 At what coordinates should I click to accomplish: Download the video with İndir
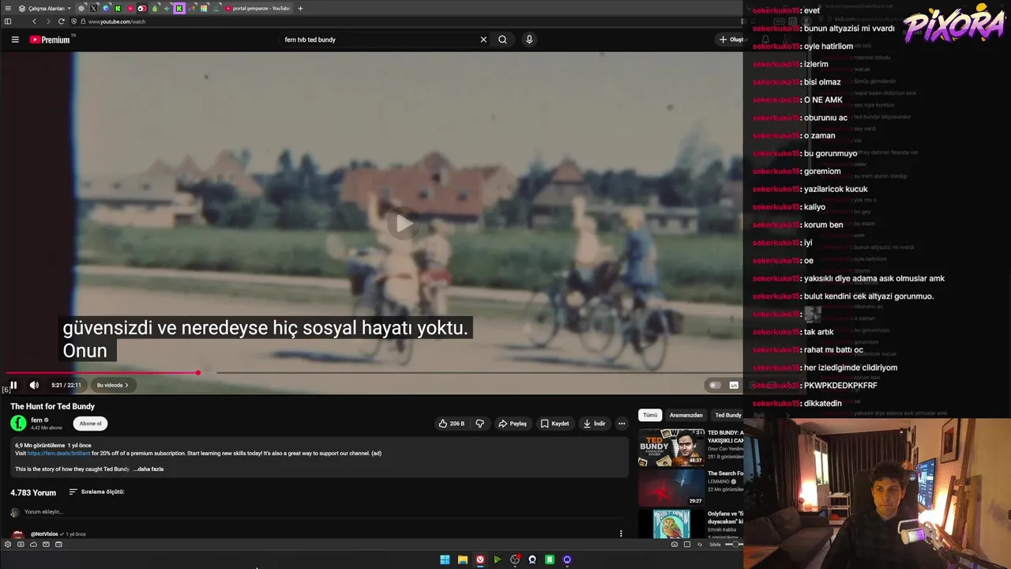click(x=595, y=424)
